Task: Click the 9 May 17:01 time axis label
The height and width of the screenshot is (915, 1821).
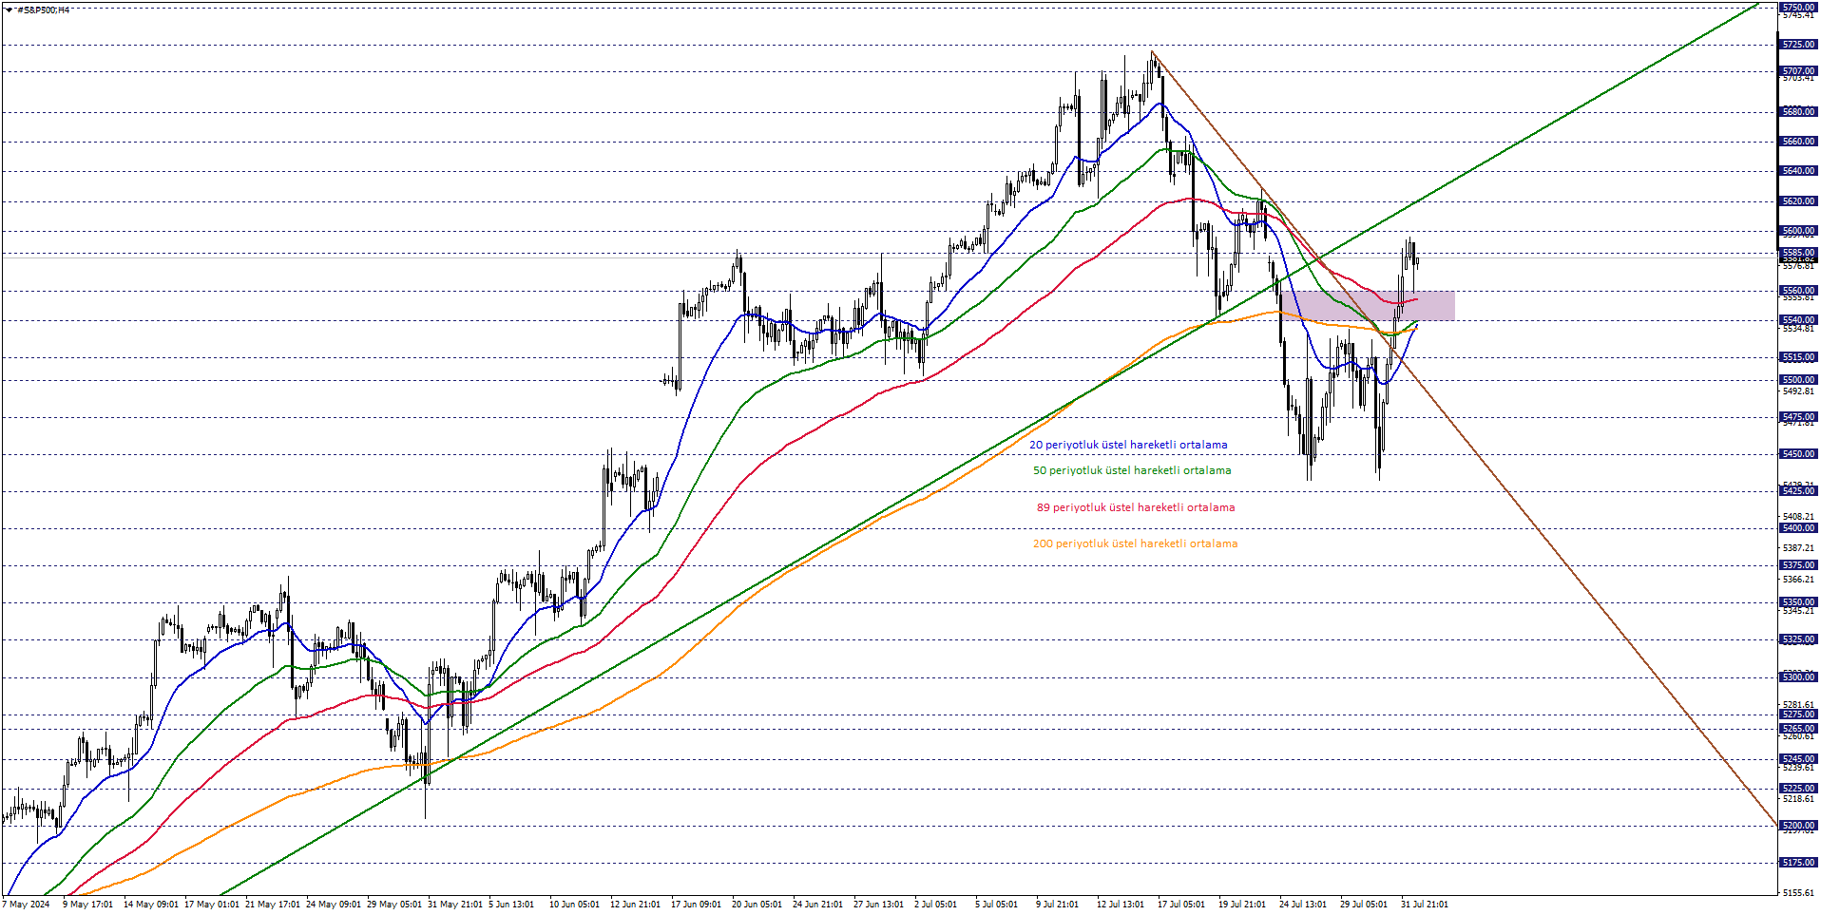Action: click(88, 905)
